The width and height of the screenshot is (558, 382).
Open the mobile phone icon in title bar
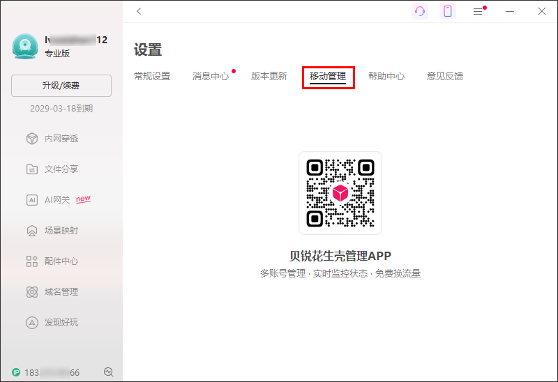[x=448, y=11]
